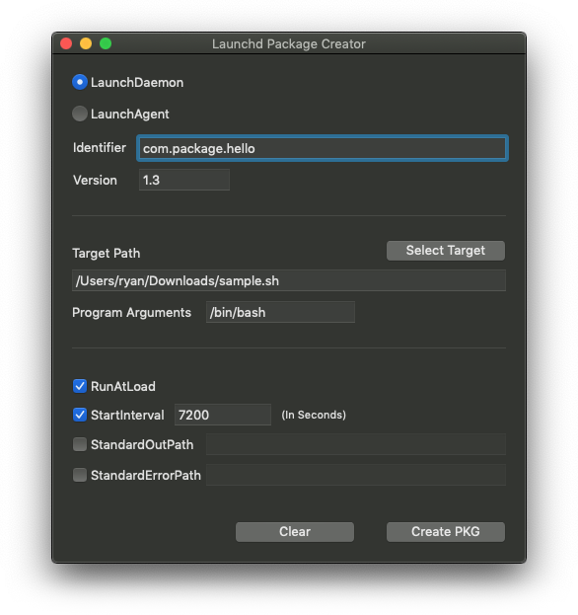The image size is (578, 615).
Task: Enable the StandardOutPath checkbox
Action: (80, 444)
